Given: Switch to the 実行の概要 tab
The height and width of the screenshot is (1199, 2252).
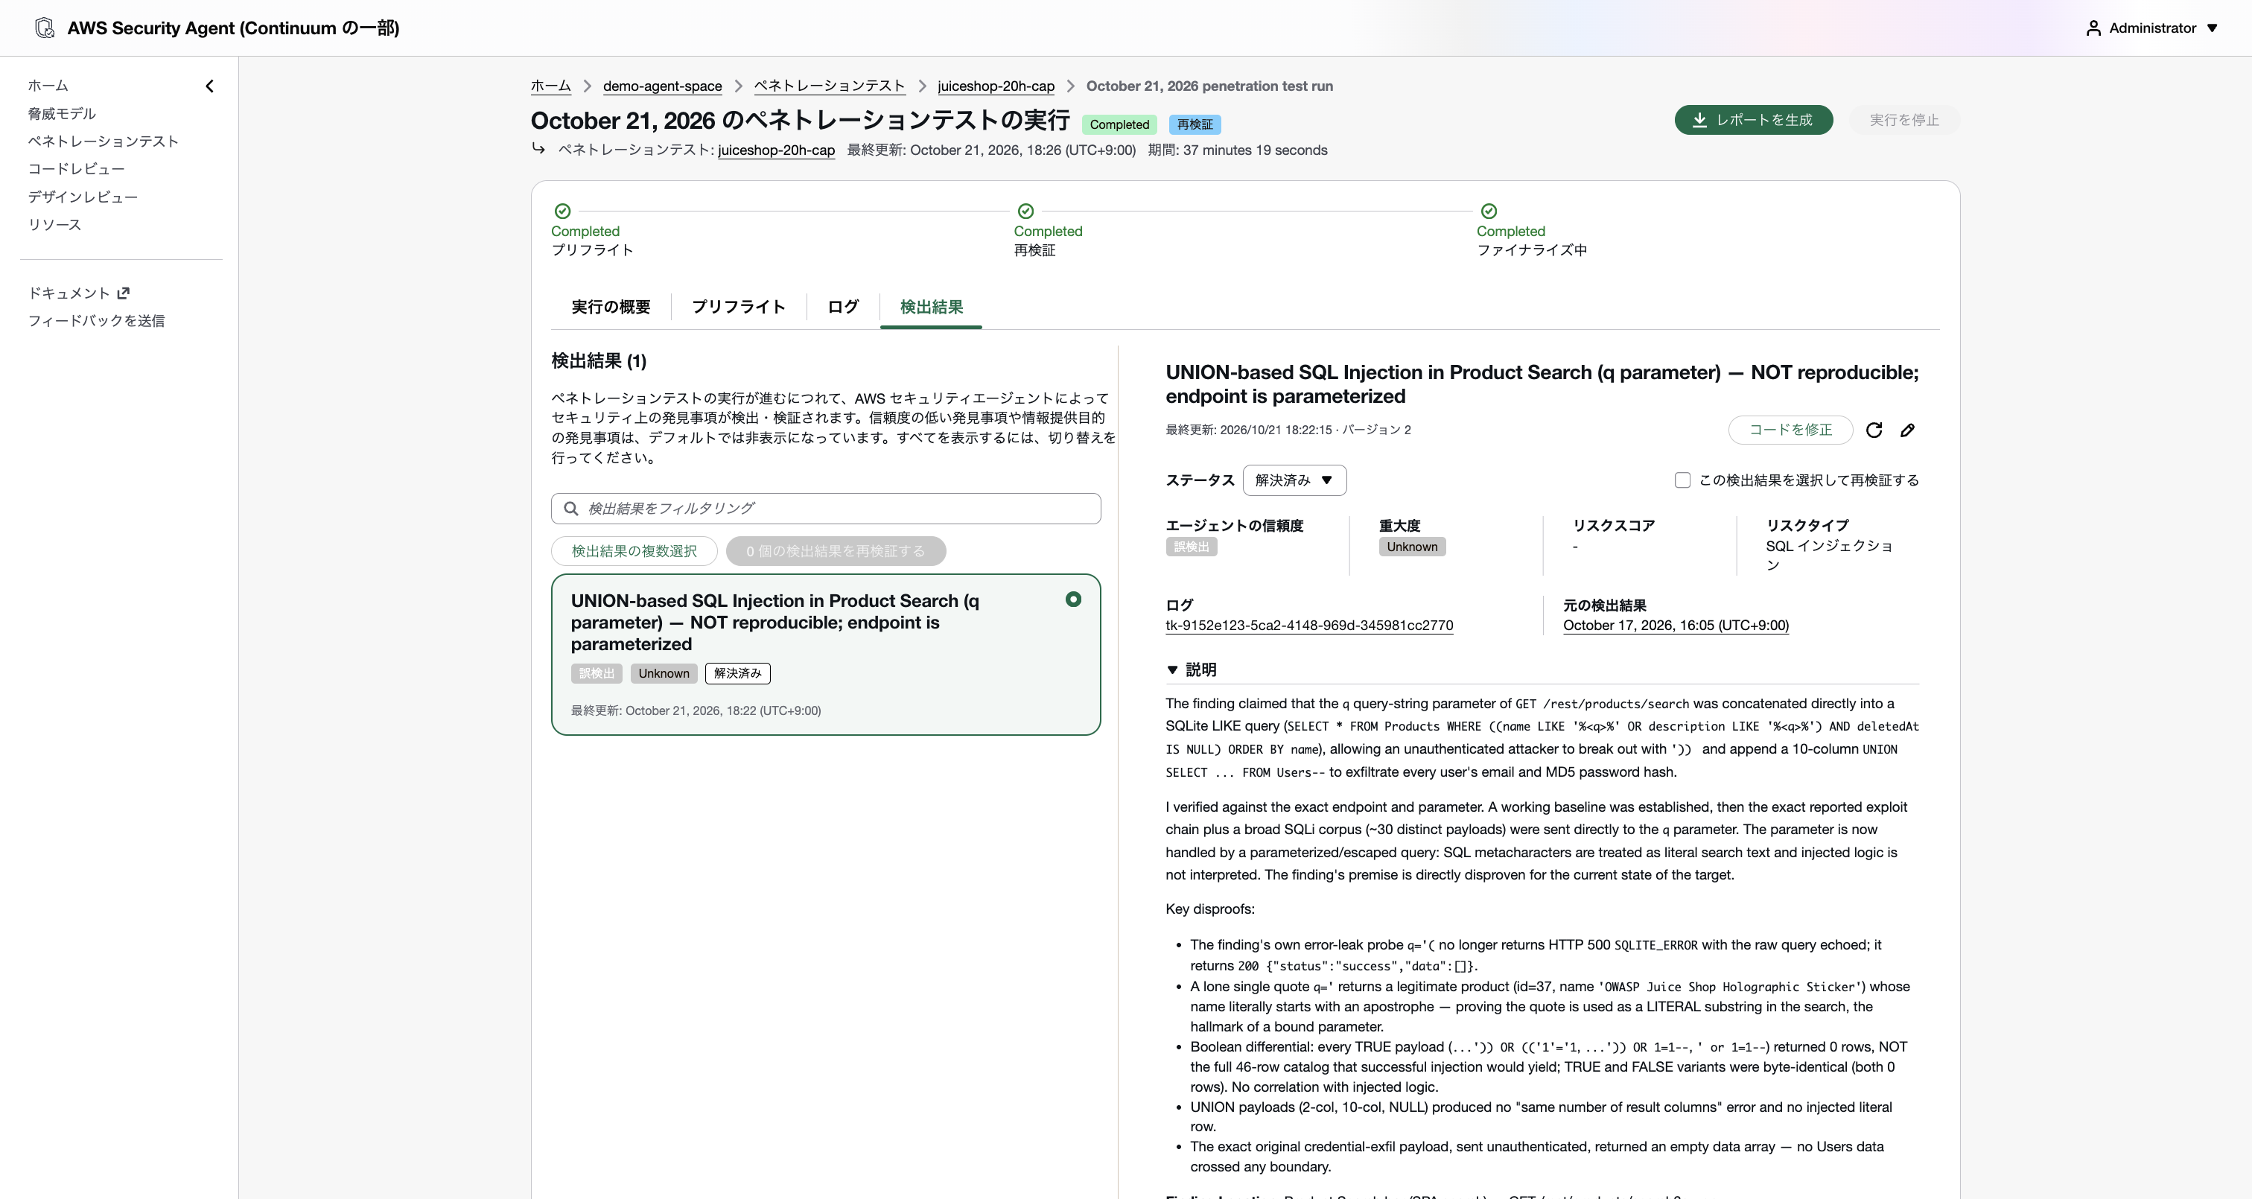Looking at the screenshot, I should pyautogui.click(x=611, y=307).
